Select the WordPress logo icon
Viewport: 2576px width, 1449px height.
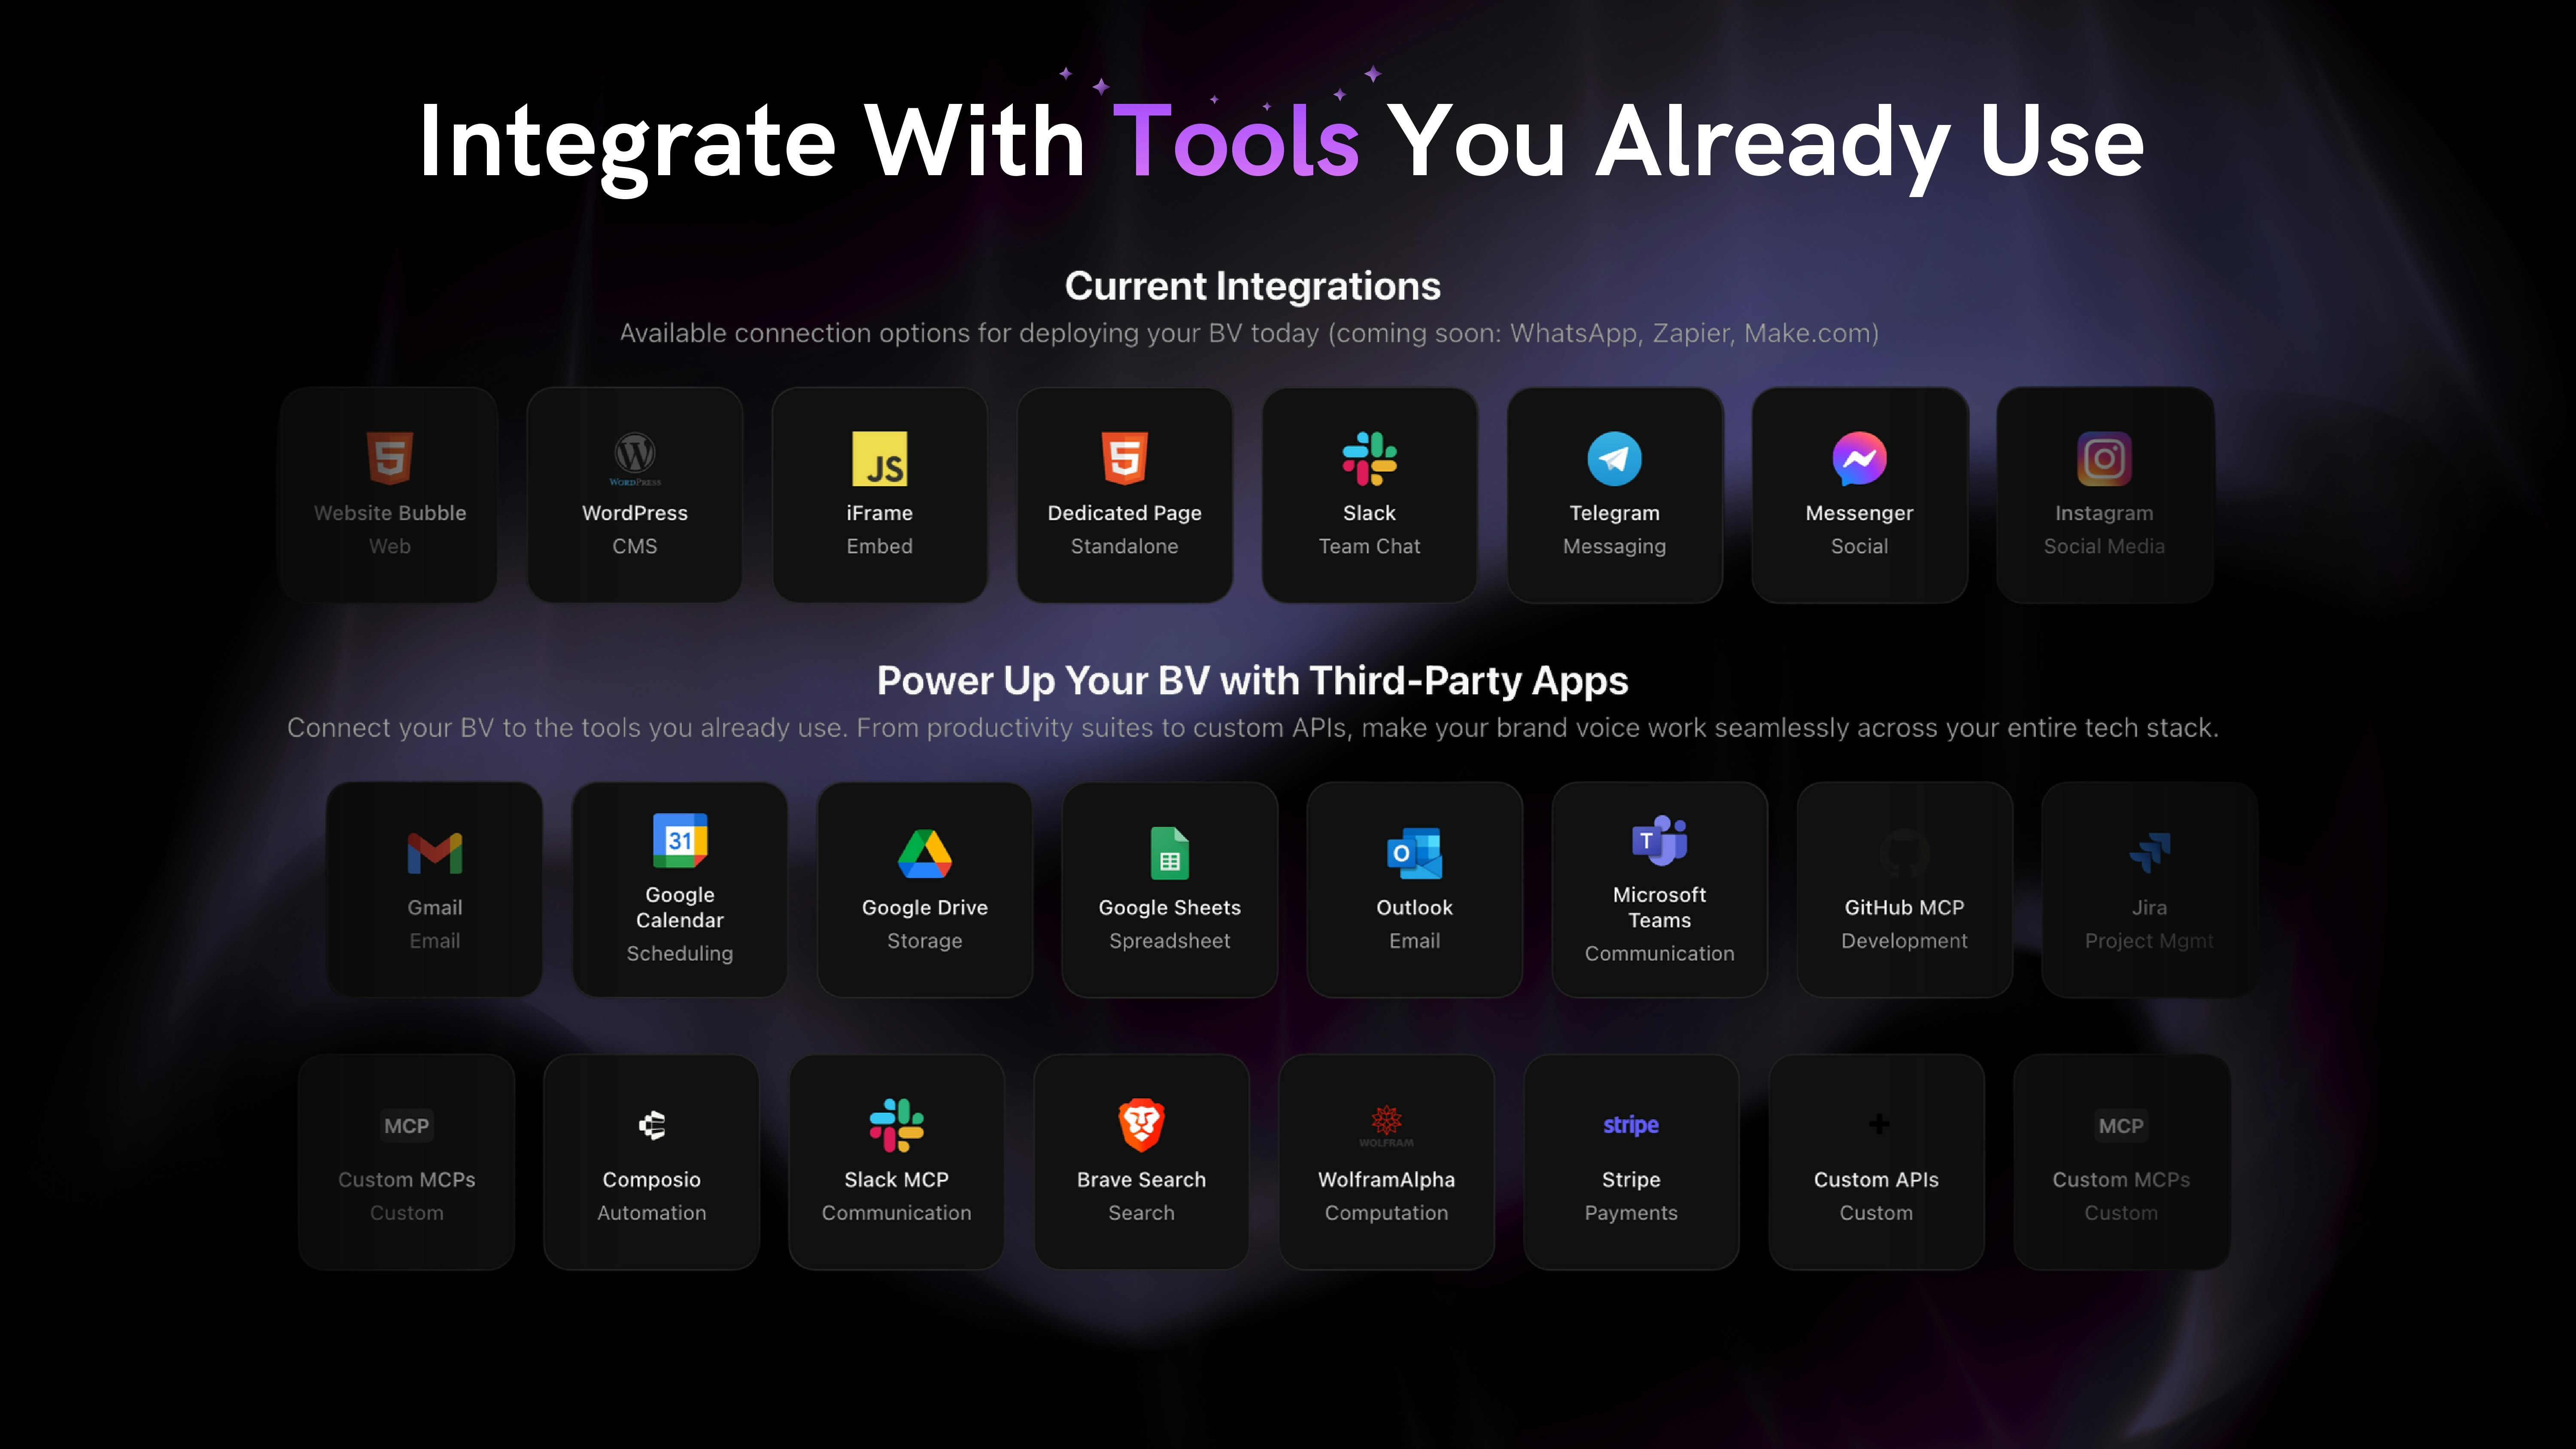pyautogui.click(x=635, y=458)
